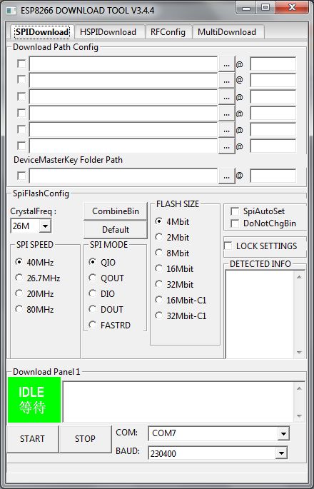
Task: Tick the DeviceMasterKey folder checkbox
Action: click(x=21, y=176)
